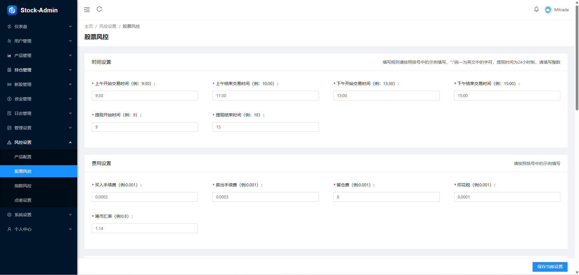Select 指数风控 in the sidebar

[x=23, y=186]
